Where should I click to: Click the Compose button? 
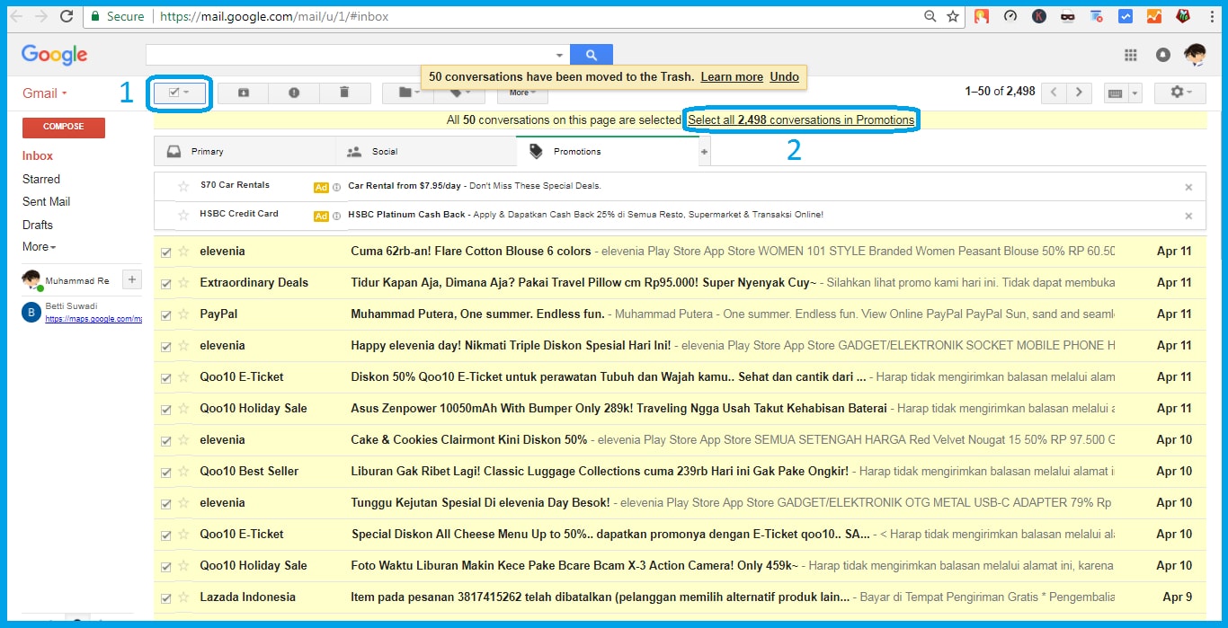(63, 128)
